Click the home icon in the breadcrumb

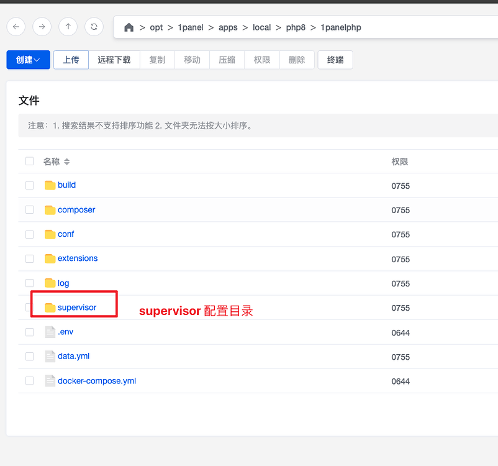pos(129,27)
